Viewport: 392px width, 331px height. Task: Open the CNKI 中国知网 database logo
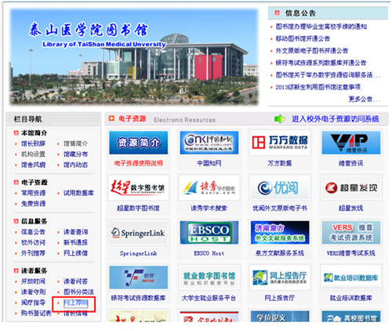[x=209, y=143]
